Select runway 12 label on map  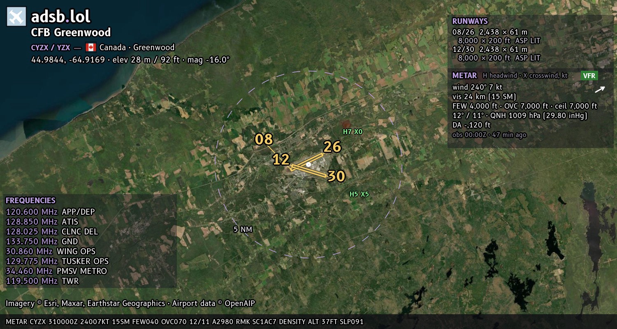[281, 160]
